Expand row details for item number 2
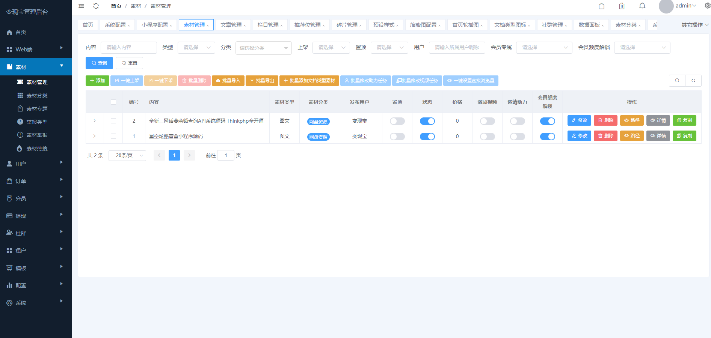Screen dimensions: 711x338 [x=95, y=121]
